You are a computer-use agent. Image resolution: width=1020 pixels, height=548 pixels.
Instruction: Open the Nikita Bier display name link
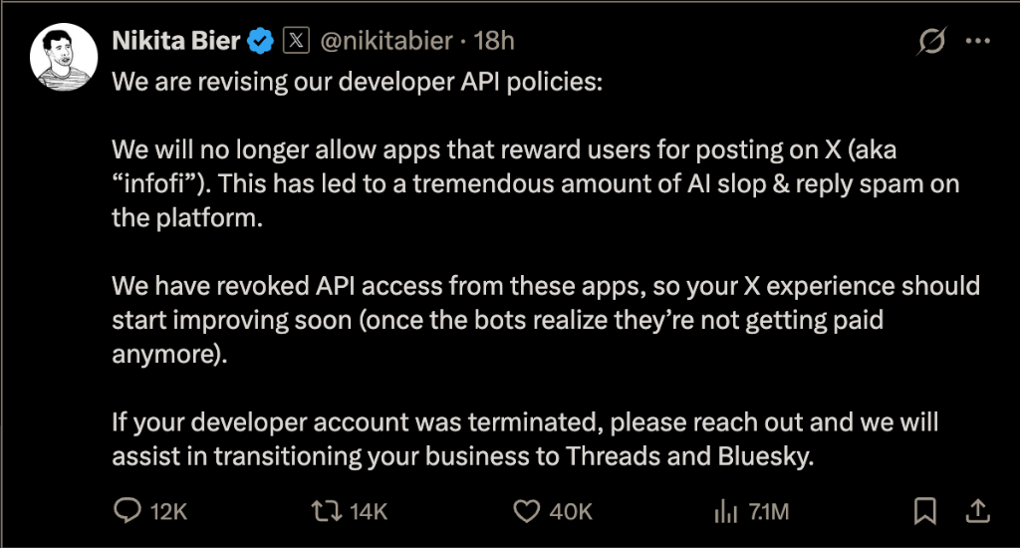(x=177, y=41)
